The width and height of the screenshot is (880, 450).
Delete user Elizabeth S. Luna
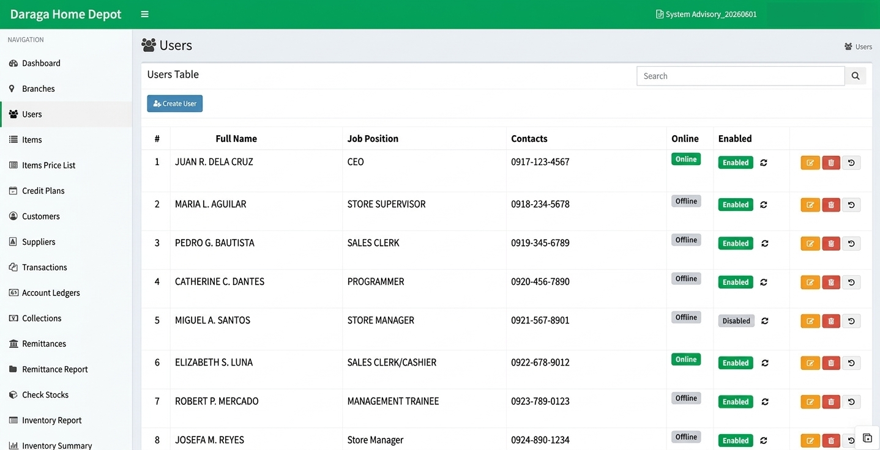point(831,363)
